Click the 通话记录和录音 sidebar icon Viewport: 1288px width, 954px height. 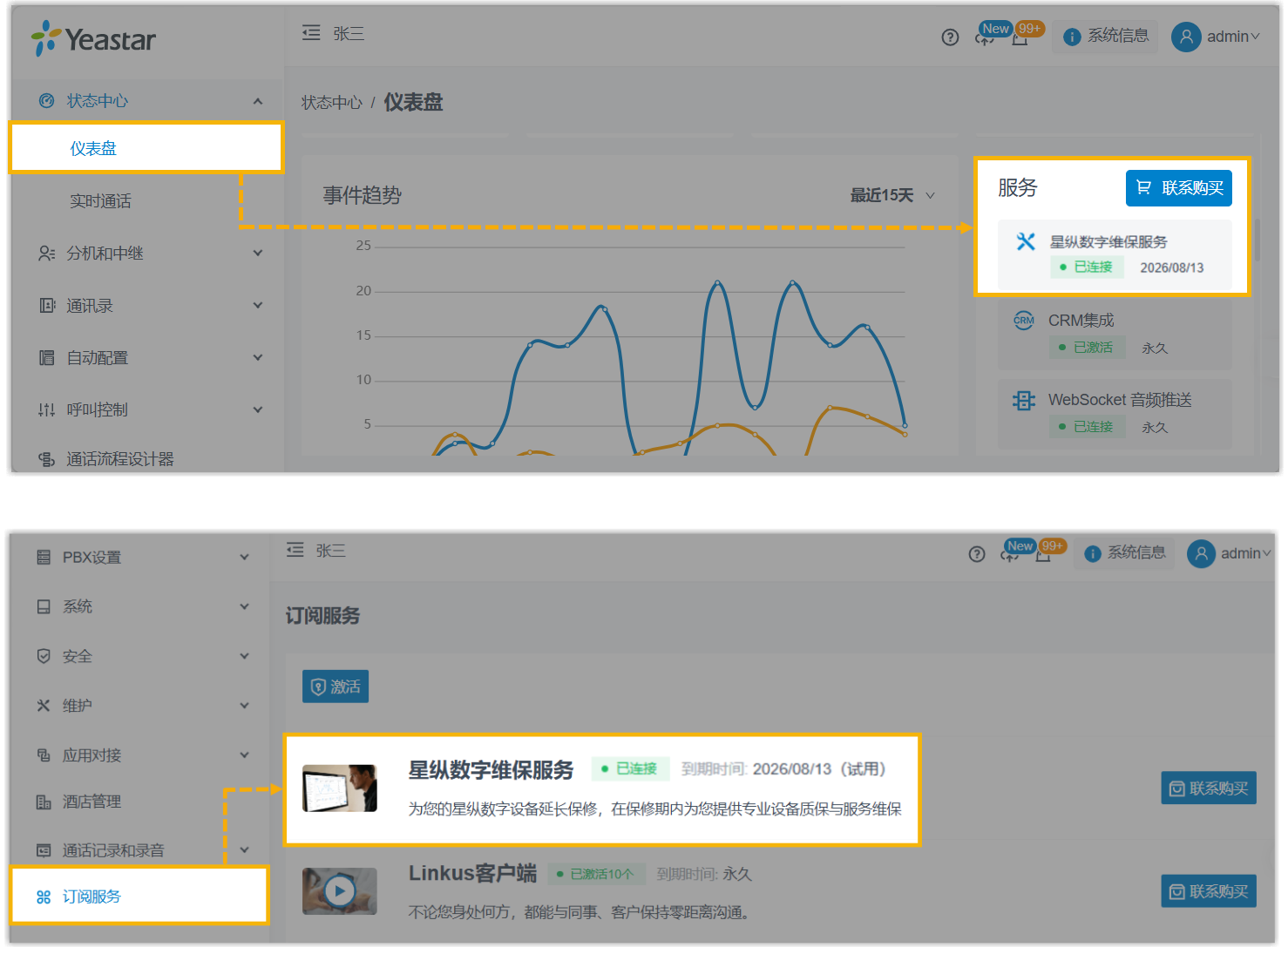[44, 850]
